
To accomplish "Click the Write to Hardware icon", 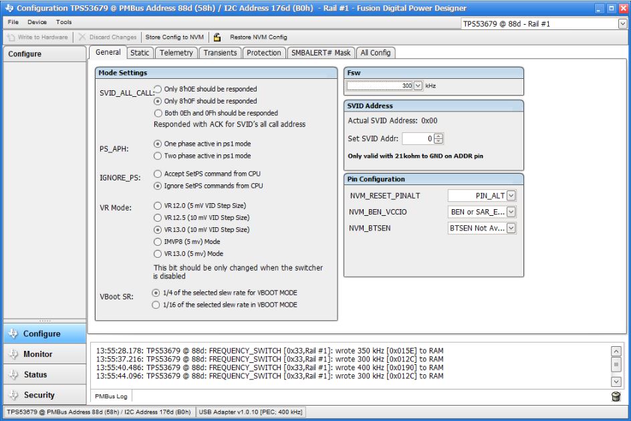I will (x=11, y=37).
